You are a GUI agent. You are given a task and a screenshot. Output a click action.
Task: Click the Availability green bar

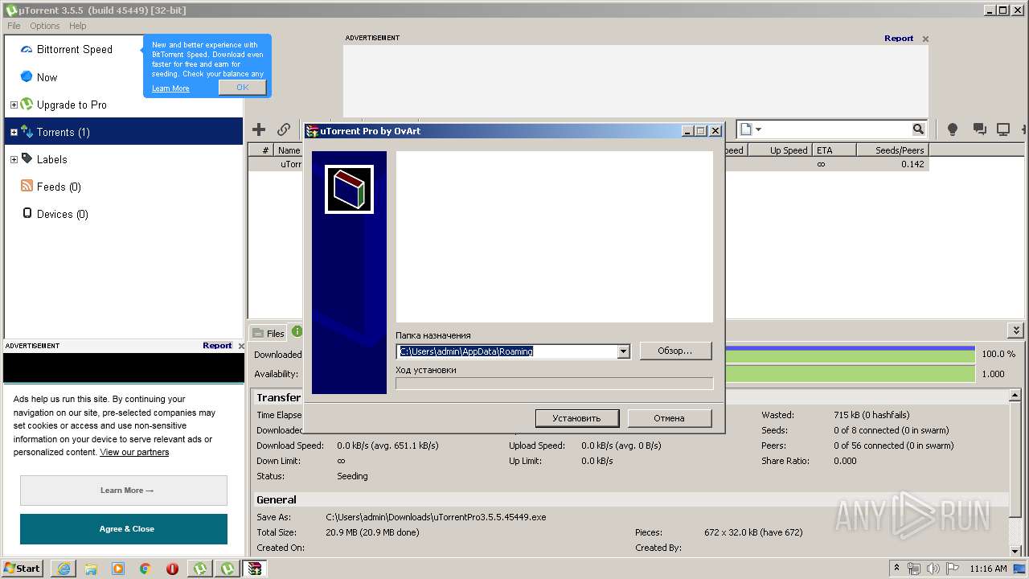850,374
